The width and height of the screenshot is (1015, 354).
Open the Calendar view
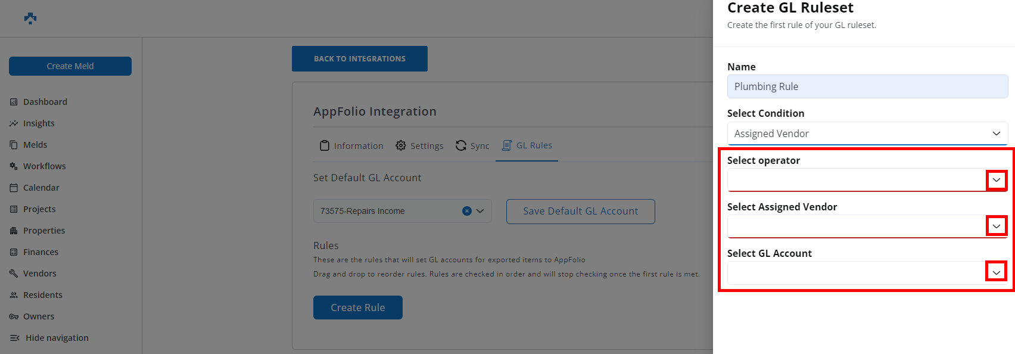[41, 188]
